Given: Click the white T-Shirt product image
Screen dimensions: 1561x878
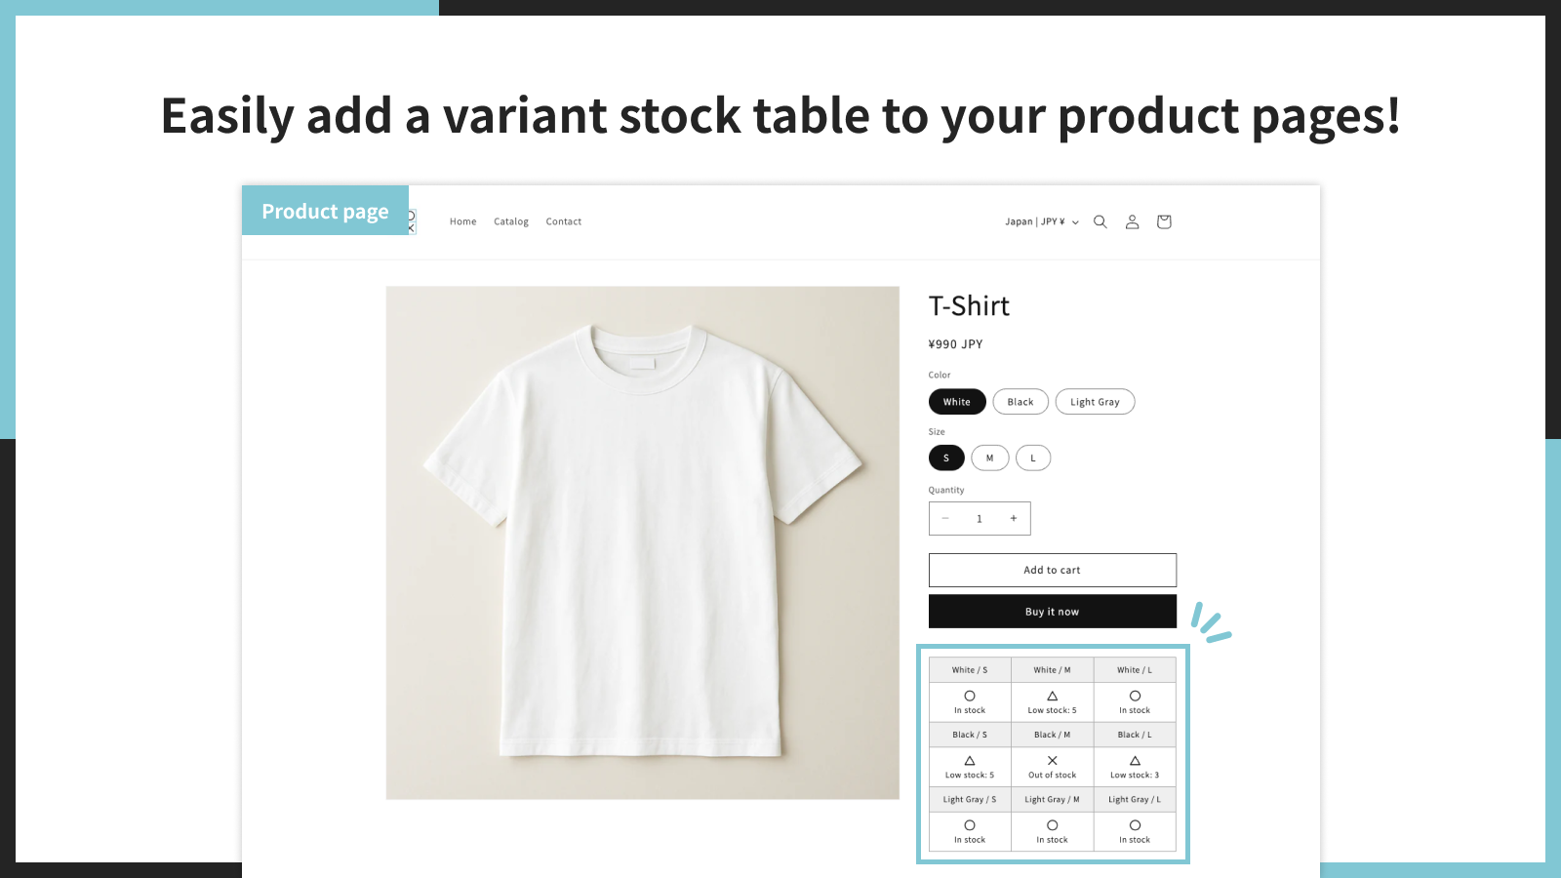Looking at the screenshot, I should (x=643, y=542).
